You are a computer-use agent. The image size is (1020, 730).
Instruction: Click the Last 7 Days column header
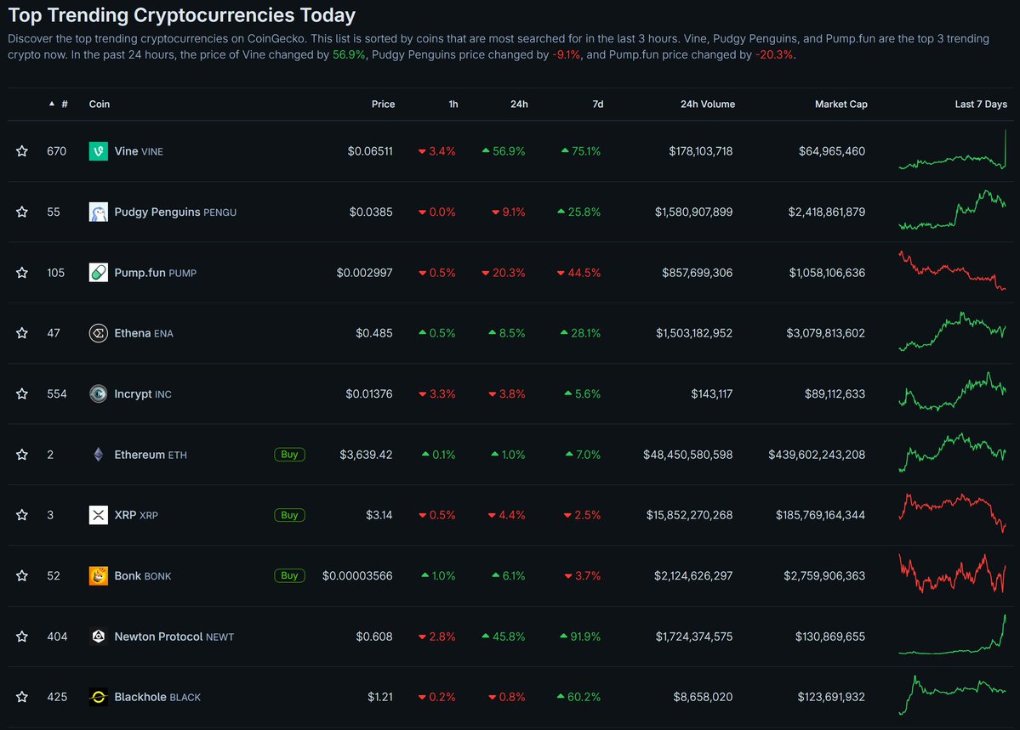(x=981, y=104)
